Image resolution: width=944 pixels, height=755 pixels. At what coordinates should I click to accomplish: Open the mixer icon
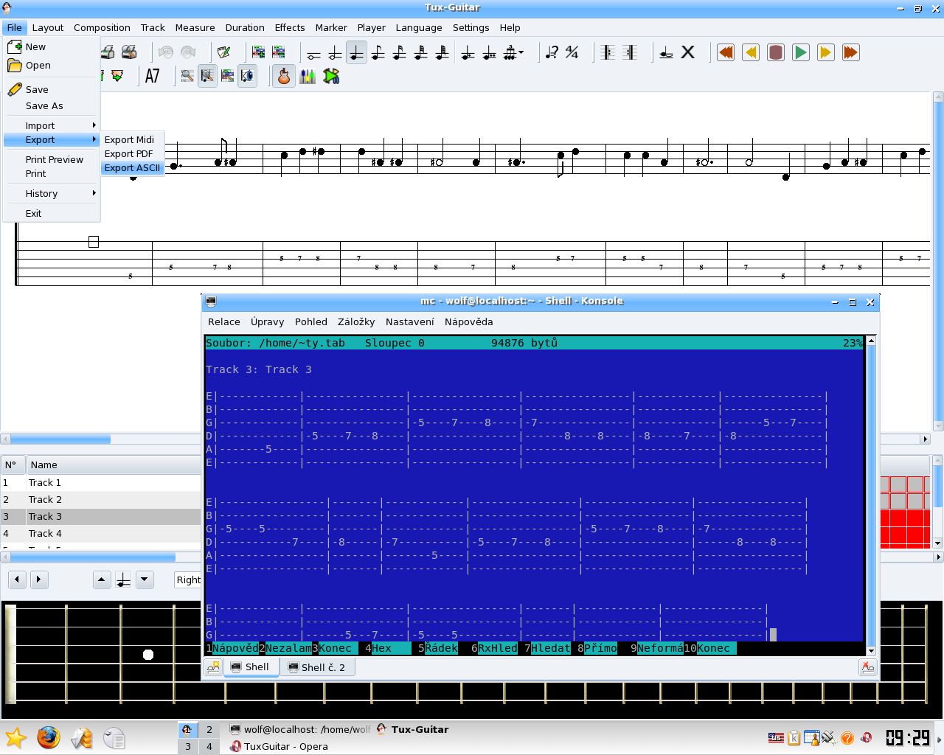(x=308, y=76)
